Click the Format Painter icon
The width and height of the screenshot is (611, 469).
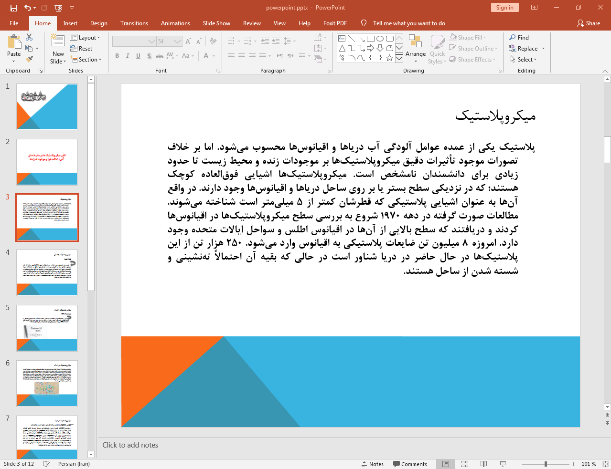pyautogui.click(x=29, y=59)
